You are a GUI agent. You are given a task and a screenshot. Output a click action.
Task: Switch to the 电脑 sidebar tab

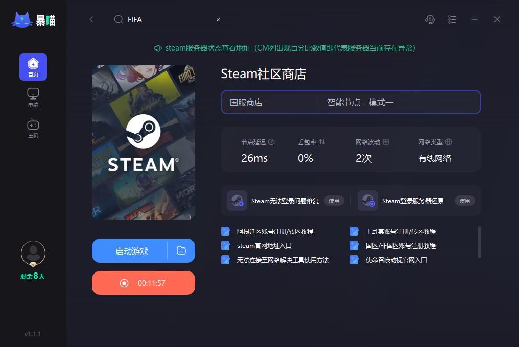click(x=33, y=97)
